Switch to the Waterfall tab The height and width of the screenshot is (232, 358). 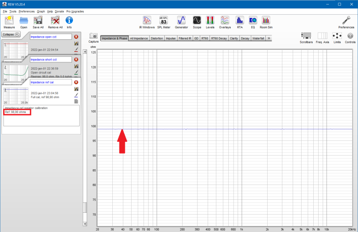(258, 39)
